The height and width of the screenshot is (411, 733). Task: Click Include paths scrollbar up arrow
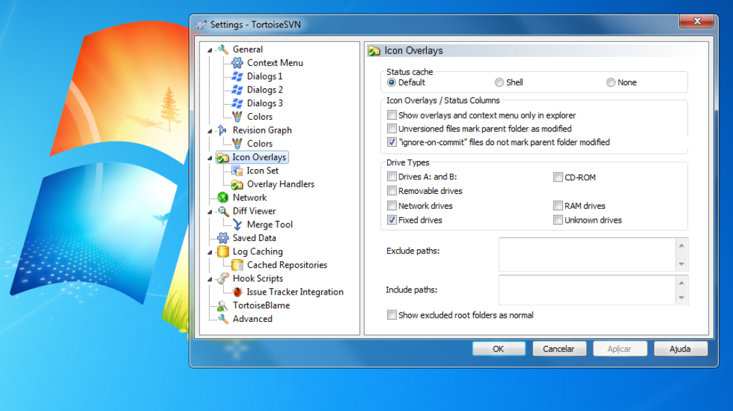click(x=682, y=282)
